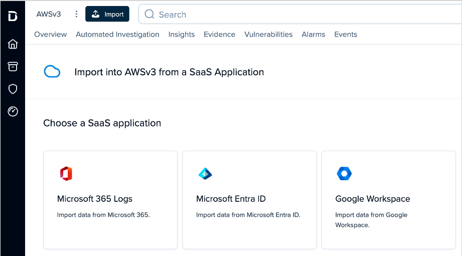Click the cloud icon beside the import heading
The height and width of the screenshot is (256, 462).
tap(52, 71)
